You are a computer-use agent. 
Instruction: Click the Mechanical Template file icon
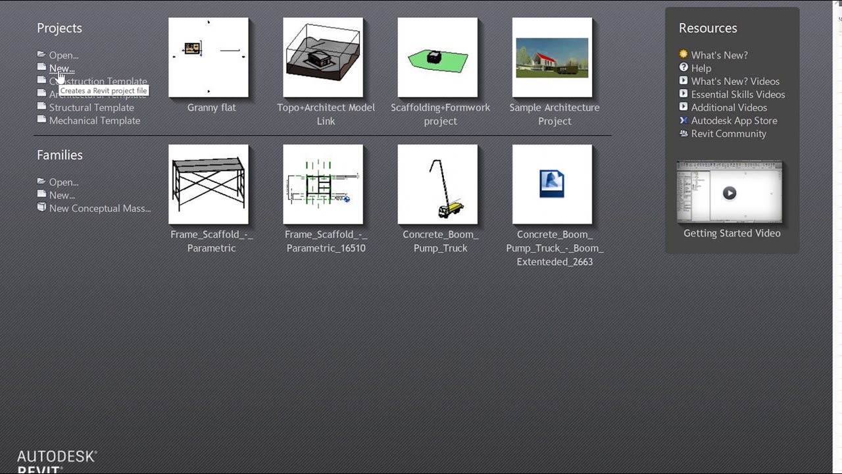(x=41, y=120)
